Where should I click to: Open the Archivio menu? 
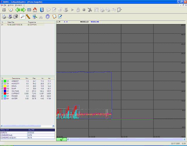[x=11, y=5]
